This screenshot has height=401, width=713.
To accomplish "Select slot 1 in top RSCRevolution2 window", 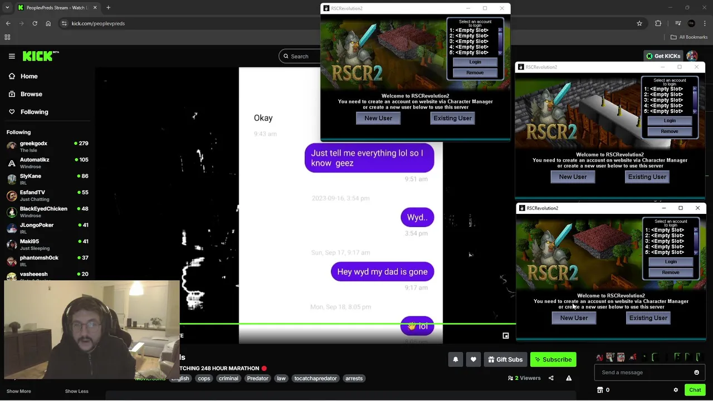I will click(x=469, y=30).
